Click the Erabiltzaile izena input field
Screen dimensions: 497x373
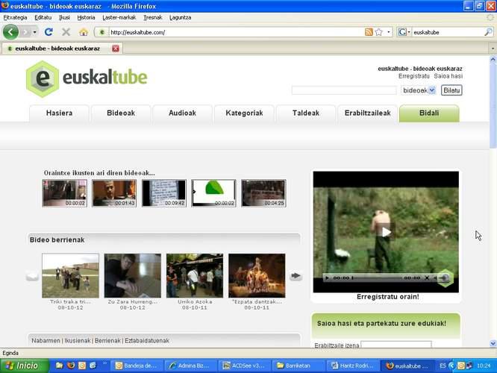coord(396,345)
